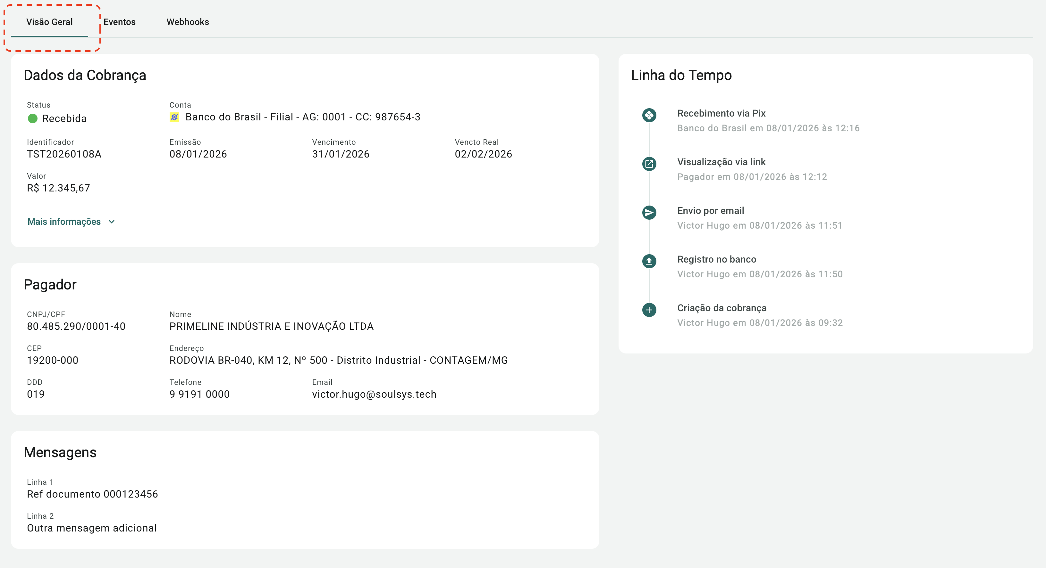Screen dimensions: 1046x568
Task: Click the payer email victor.hugo@soulsys.tech
Action: (x=374, y=394)
